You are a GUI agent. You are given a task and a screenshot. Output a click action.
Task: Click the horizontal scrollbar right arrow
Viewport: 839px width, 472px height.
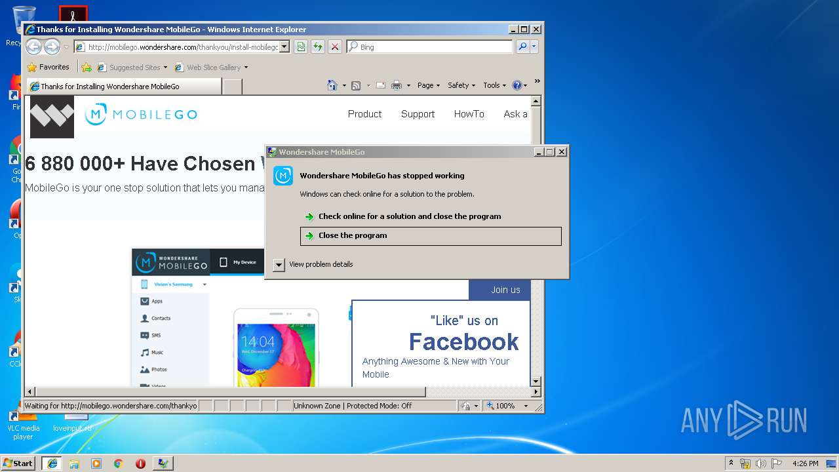pyautogui.click(x=536, y=392)
